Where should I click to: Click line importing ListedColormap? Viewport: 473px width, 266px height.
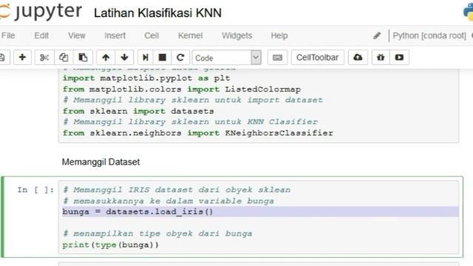(182, 89)
